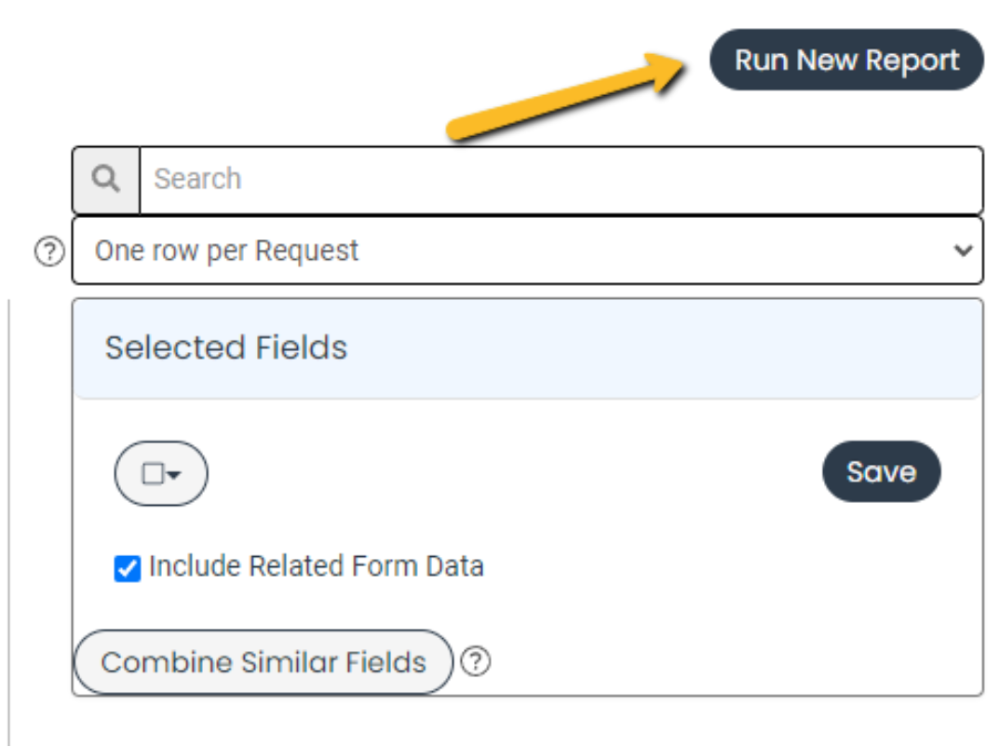Select the magnifying glass in the search bar
1000x747 pixels.
(105, 178)
